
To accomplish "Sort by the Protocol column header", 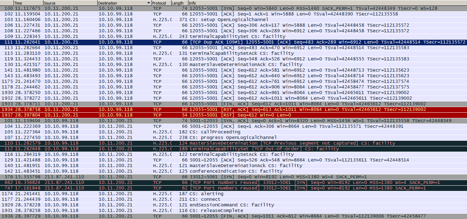I will coord(161,3).
